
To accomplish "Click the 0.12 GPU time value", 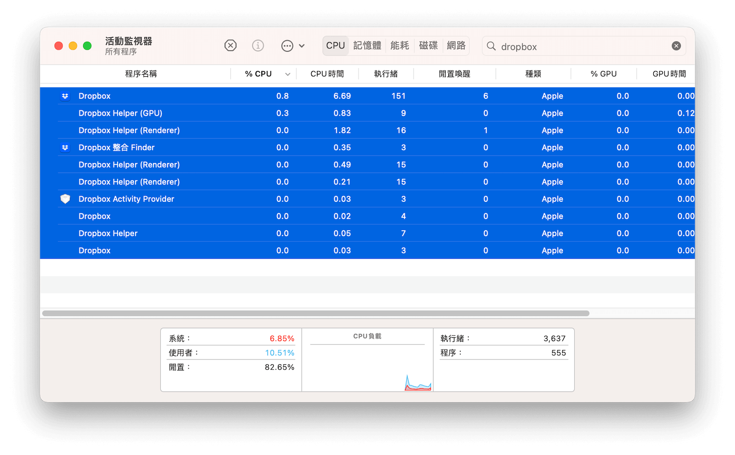I will [686, 113].
